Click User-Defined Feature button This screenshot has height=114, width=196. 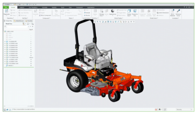point(25,10)
